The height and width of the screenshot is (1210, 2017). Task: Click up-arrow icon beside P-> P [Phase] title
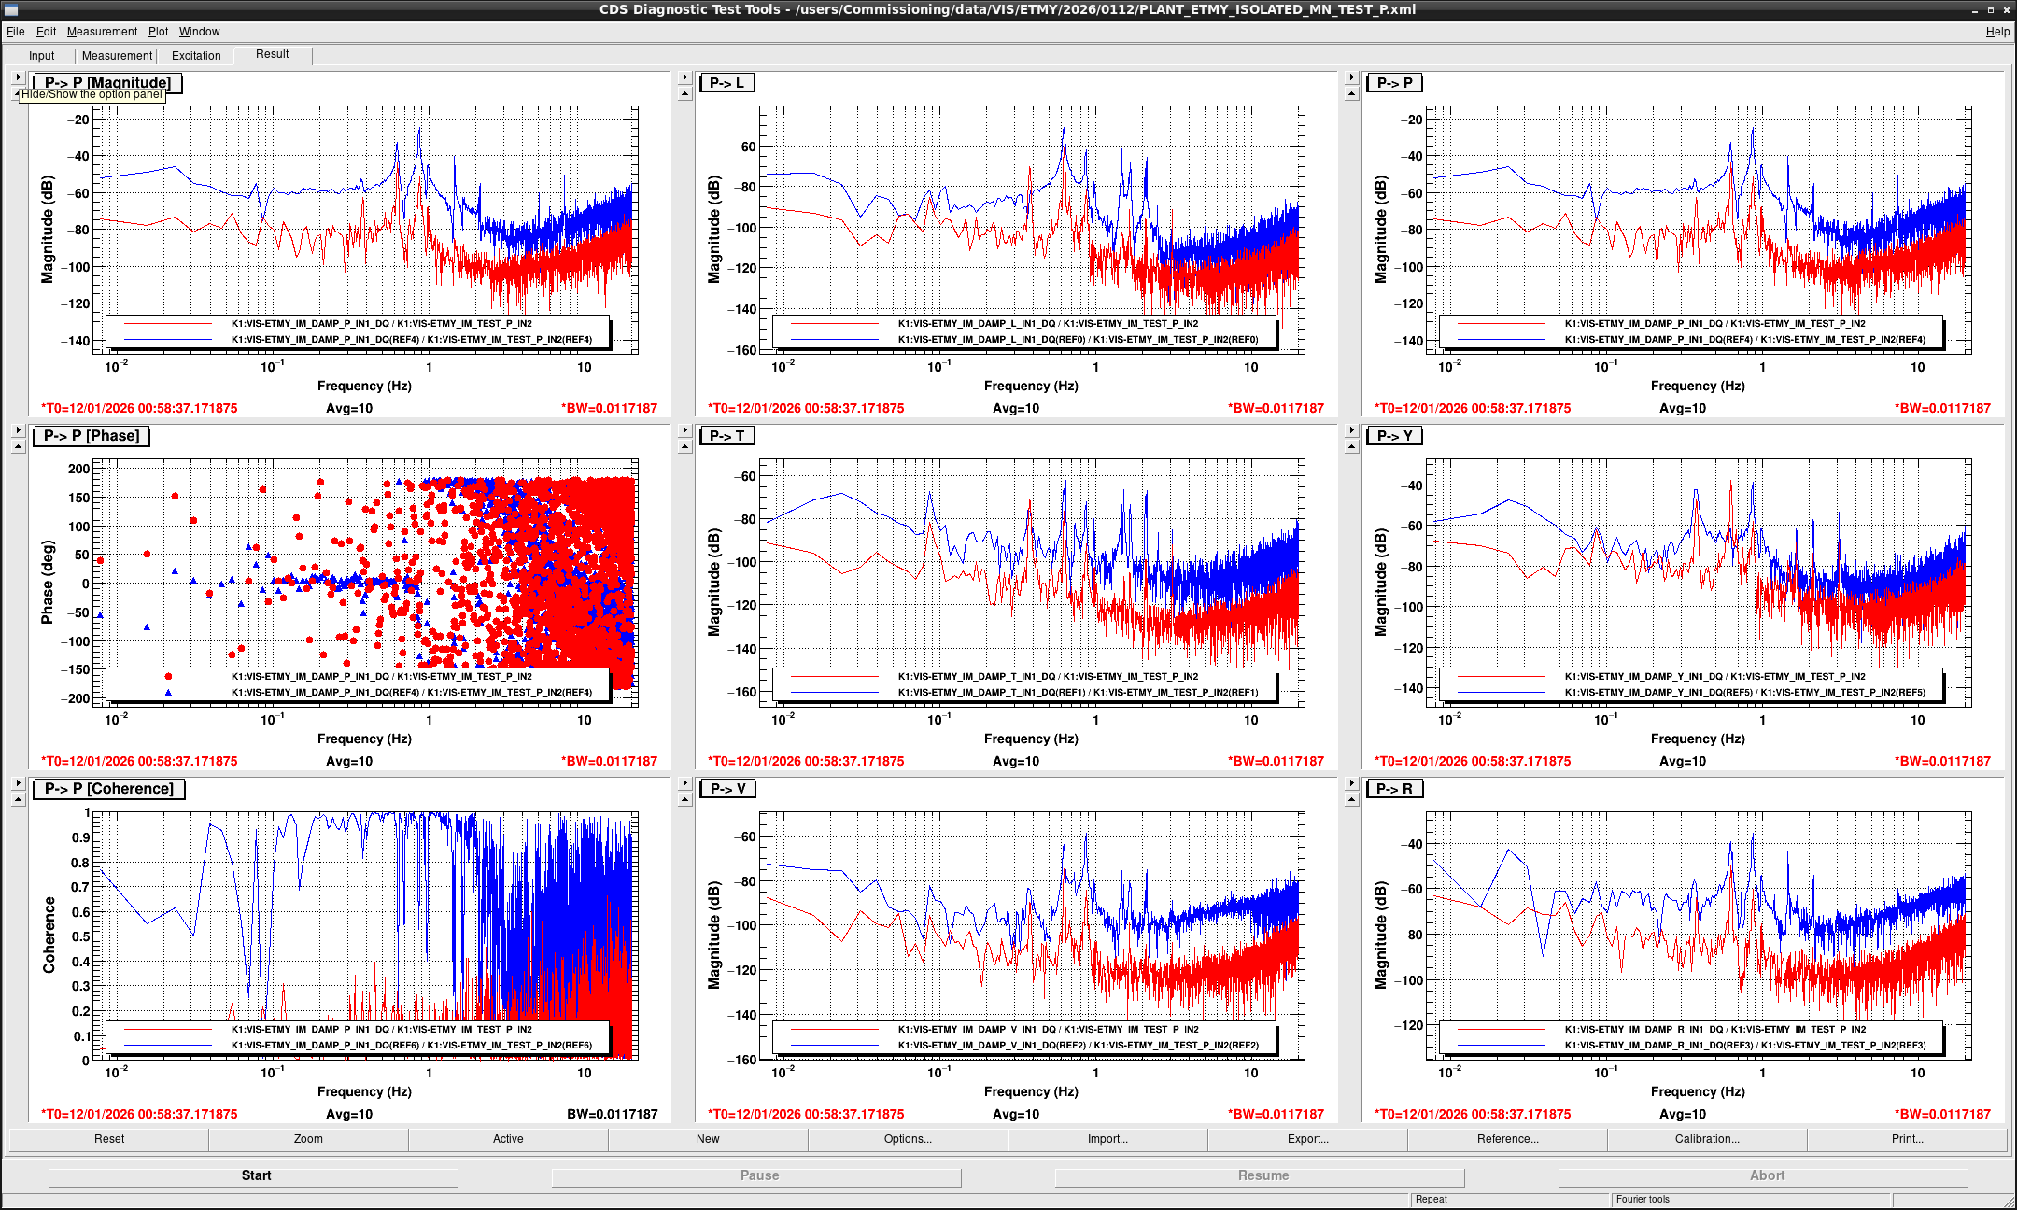click(18, 447)
